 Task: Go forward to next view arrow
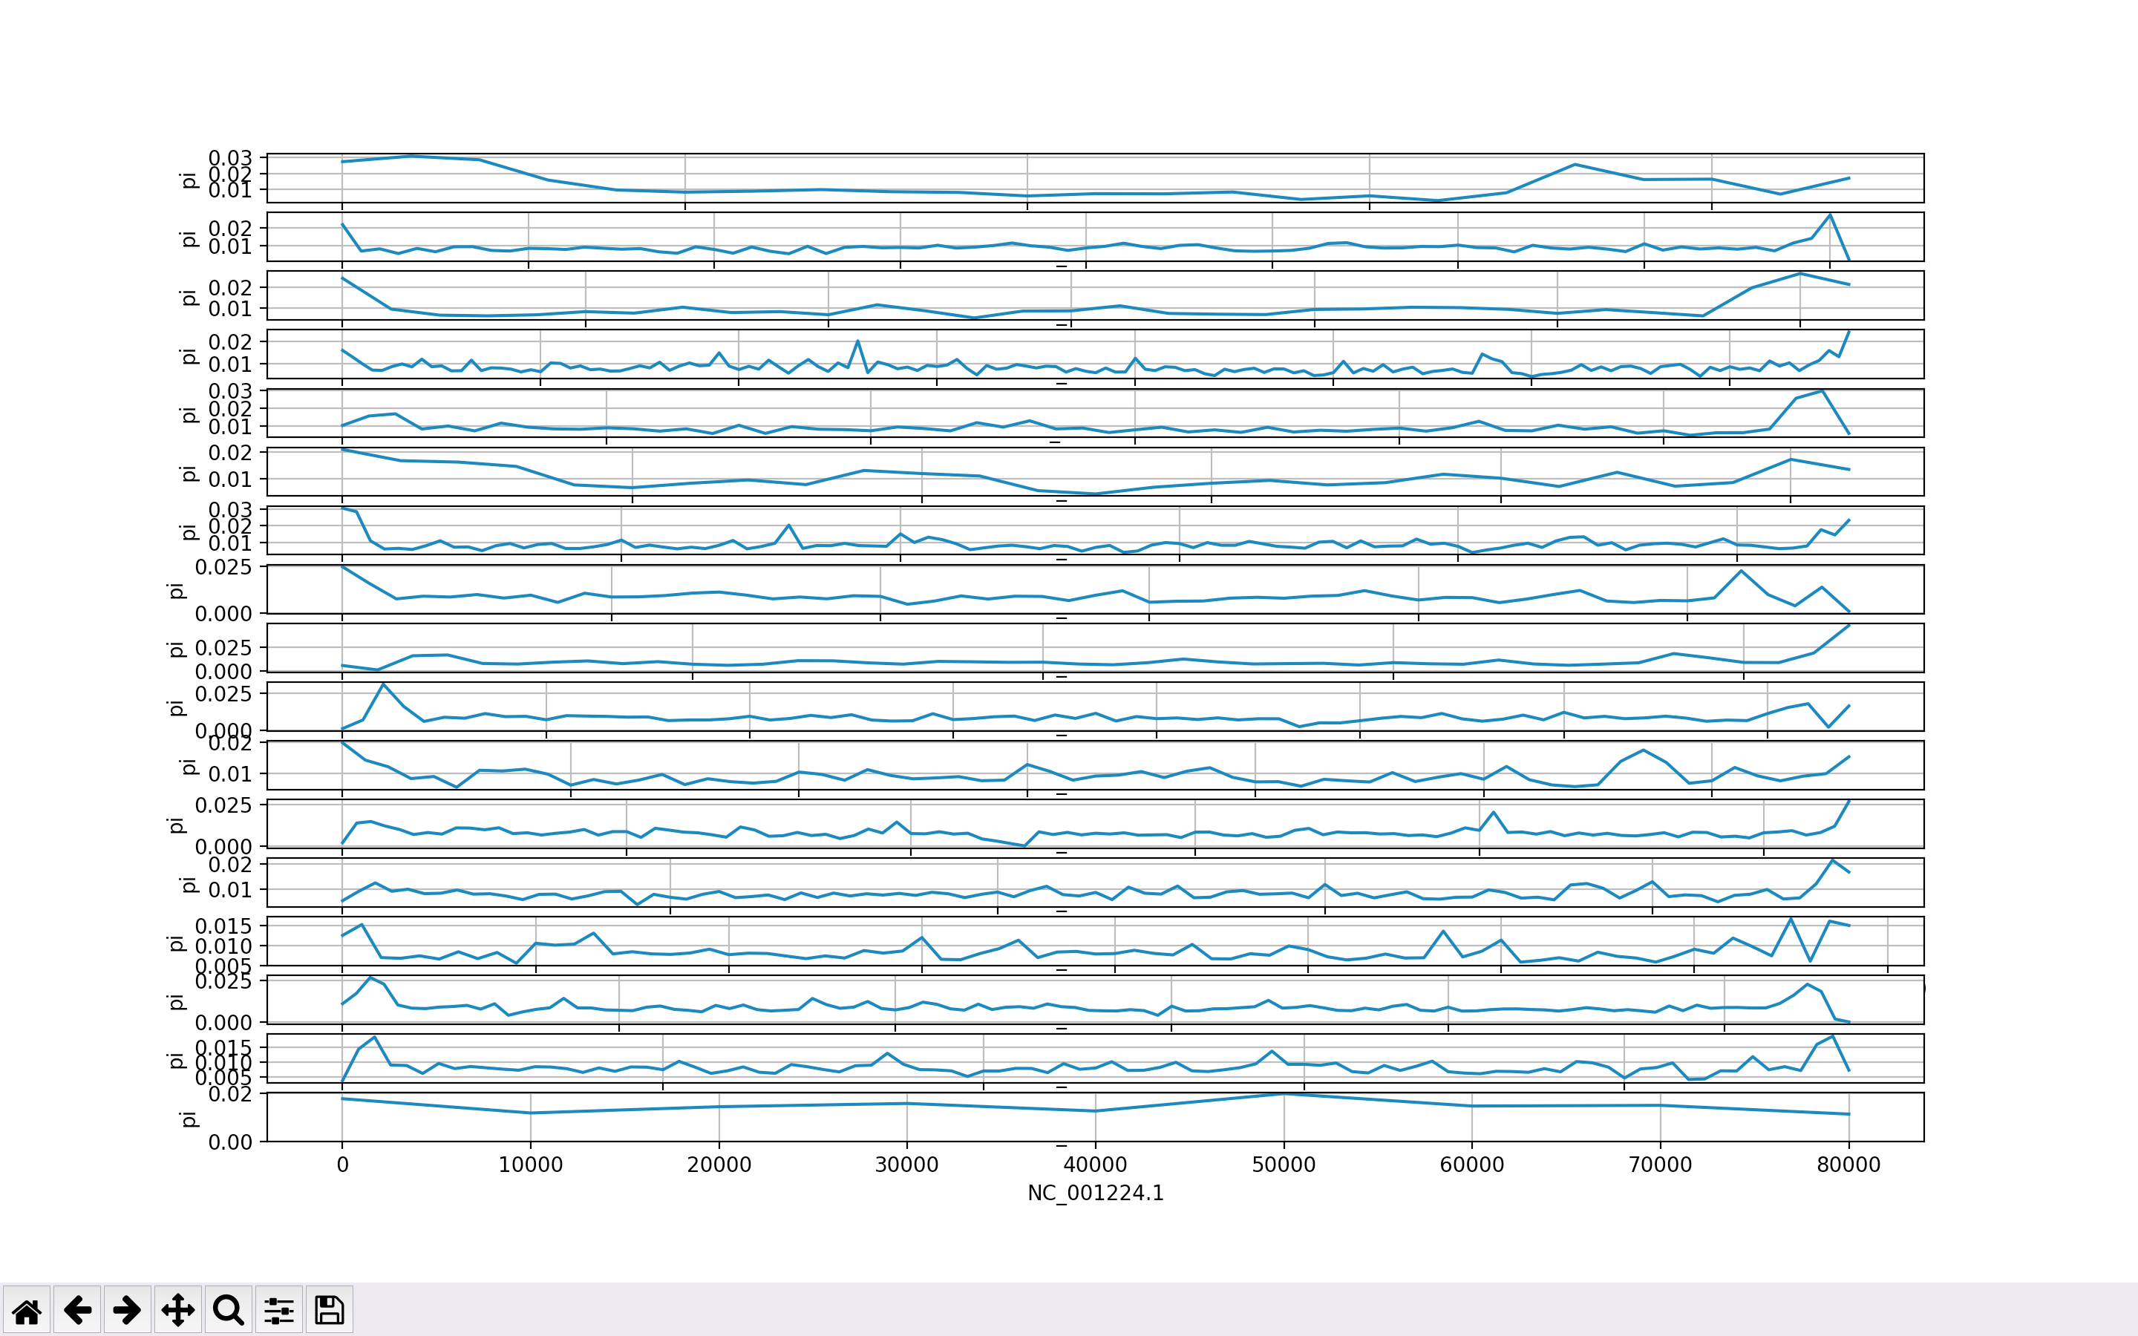[127, 1309]
